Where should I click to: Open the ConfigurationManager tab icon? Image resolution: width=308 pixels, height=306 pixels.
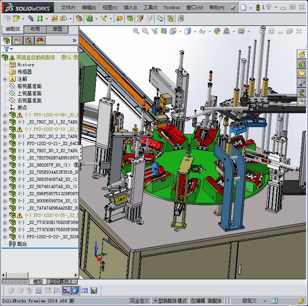[x=29, y=41]
